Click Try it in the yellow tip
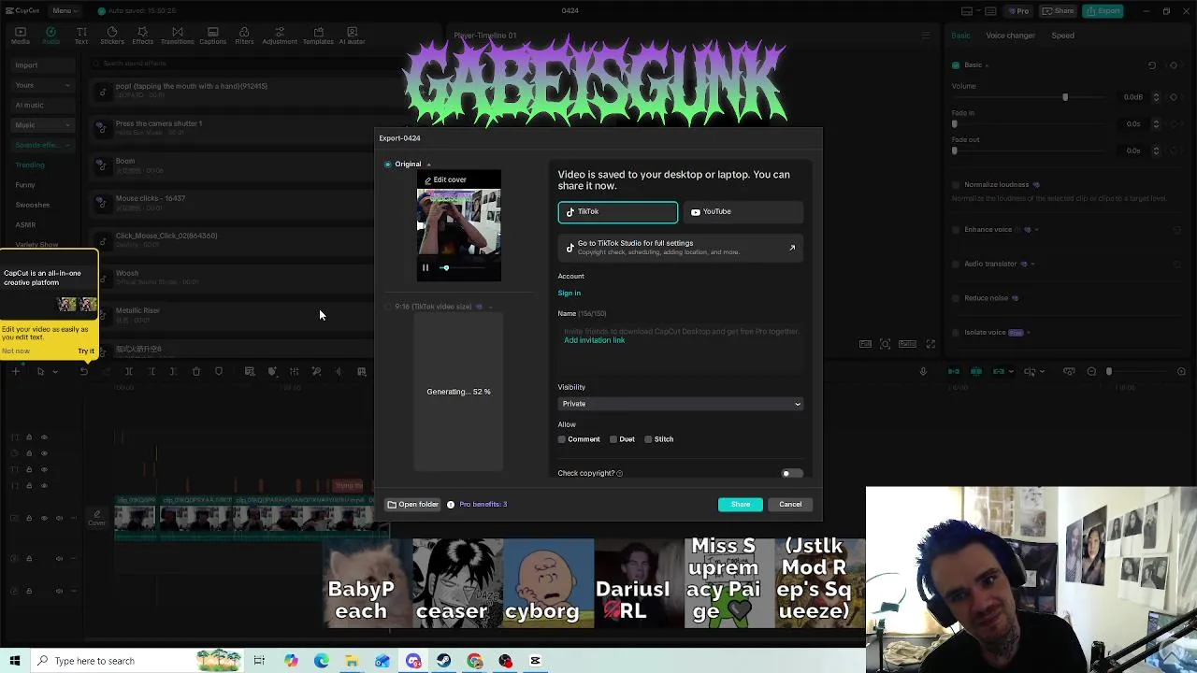This screenshot has height=673, width=1197. 85,351
